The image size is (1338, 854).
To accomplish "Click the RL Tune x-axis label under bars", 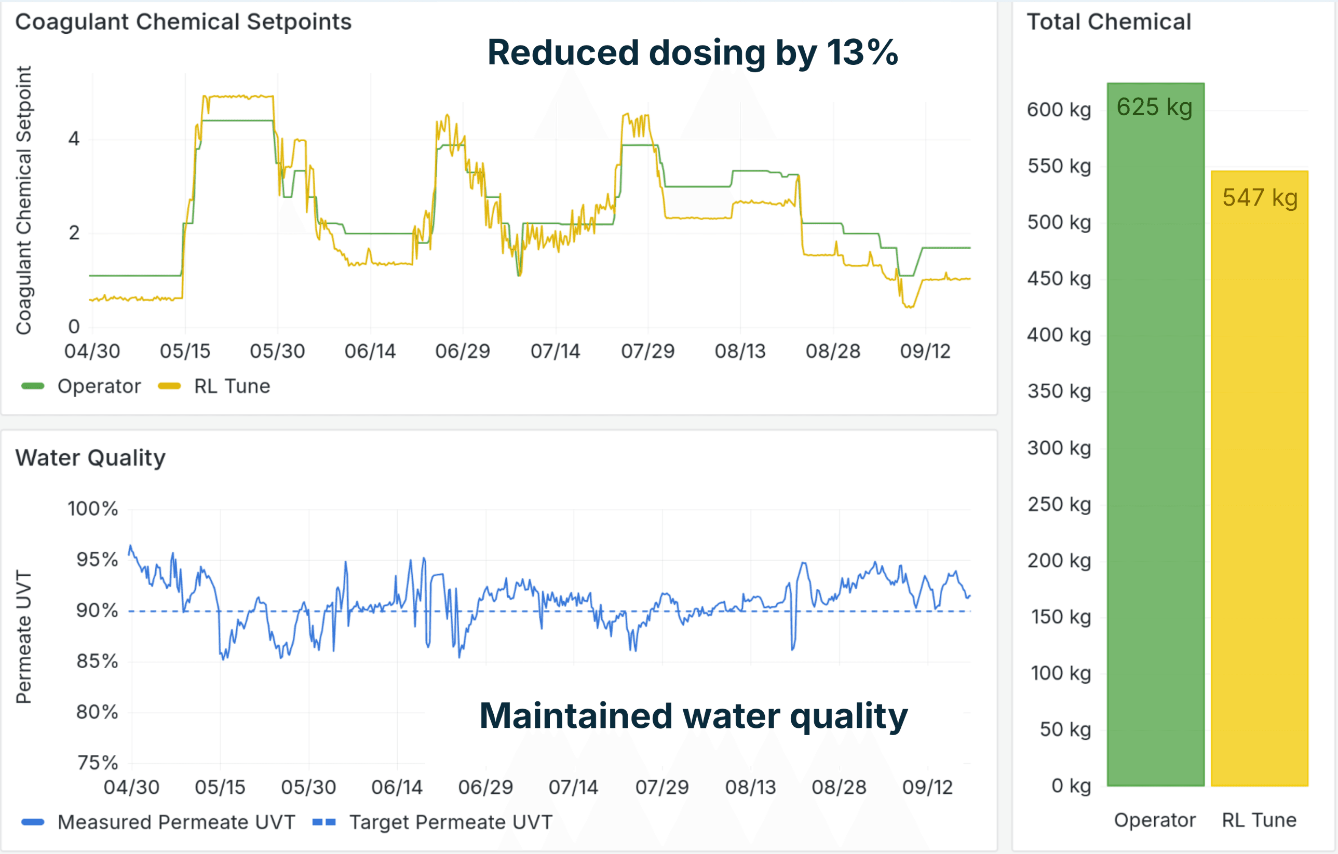I will (x=1259, y=820).
